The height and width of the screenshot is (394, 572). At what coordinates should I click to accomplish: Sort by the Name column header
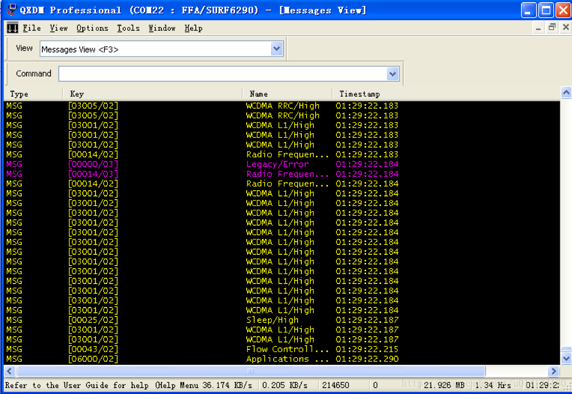[288, 94]
